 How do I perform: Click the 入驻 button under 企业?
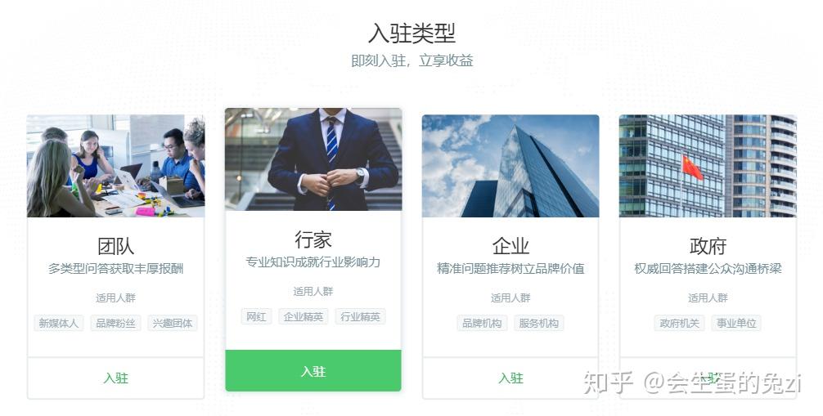coord(510,378)
